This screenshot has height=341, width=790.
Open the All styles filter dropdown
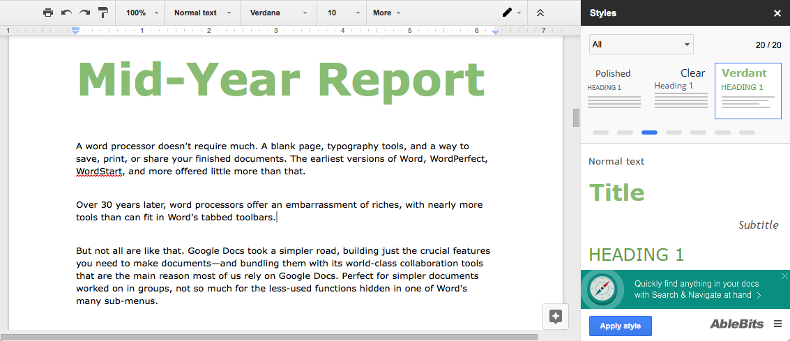(641, 45)
